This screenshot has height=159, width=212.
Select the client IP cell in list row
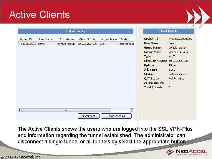(x=87, y=44)
